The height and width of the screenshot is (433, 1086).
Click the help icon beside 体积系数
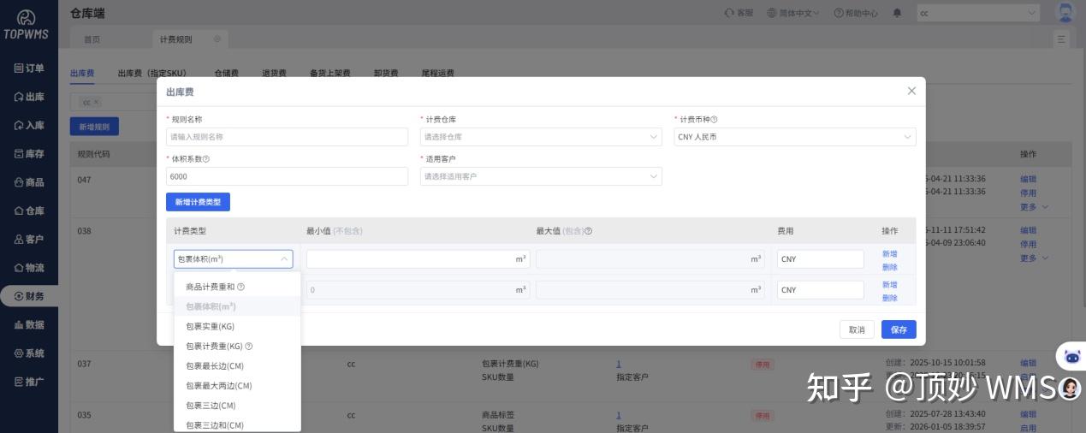(x=206, y=159)
